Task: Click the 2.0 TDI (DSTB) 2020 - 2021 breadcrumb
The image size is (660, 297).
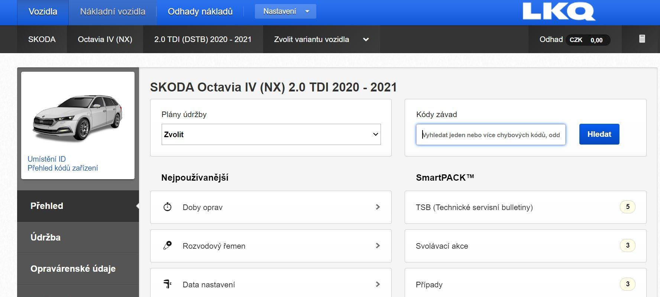Action: pyautogui.click(x=203, y=39)
